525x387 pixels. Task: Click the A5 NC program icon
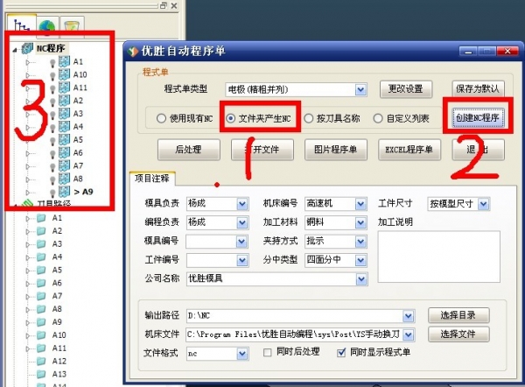tap(64, 140)
